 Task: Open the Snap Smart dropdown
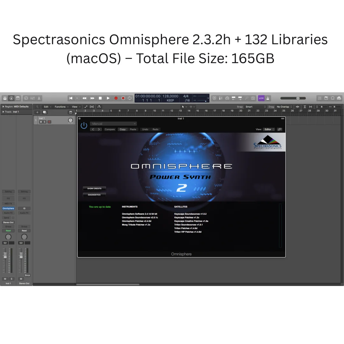pyautogui.click(x=255, y=107)
